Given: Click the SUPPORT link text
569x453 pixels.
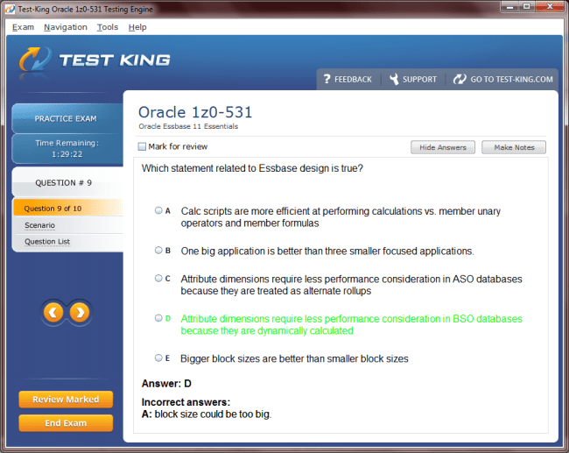Looking at the screenshot, I should 419,79.
